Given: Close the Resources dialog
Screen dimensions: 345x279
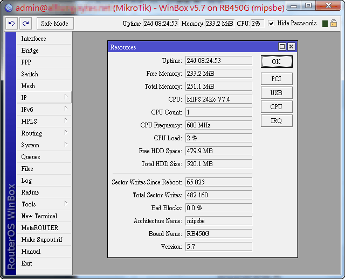Looking at the screenshot, I should (291, 46).
